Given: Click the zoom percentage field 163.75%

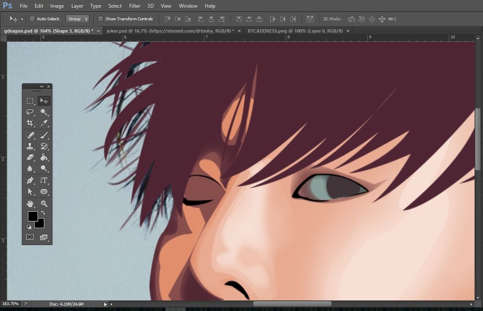Looking at the screenshot, I should (11, 304).
